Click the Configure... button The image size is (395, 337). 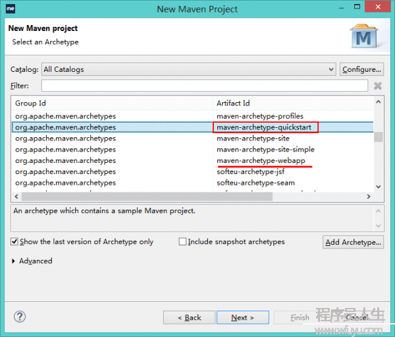[x=361, y=69]
